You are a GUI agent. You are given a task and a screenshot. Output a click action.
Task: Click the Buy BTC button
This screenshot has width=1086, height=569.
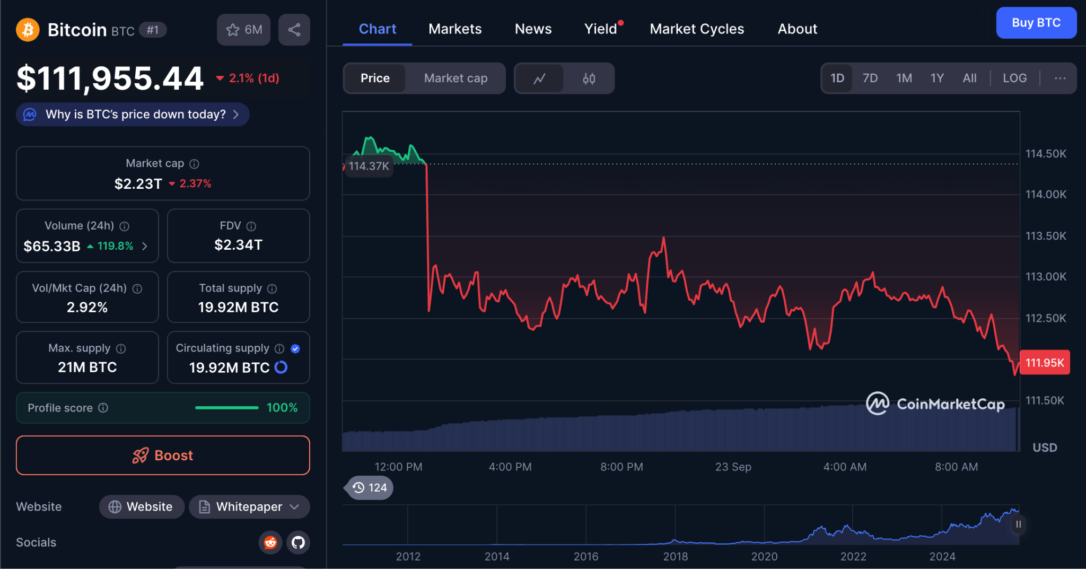coord(1036,23)
